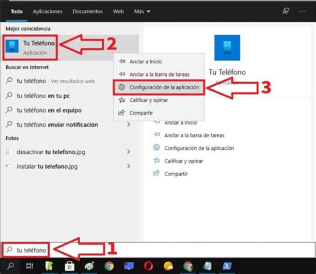The width and height of the screenshot is (316, 274).
Task: Click the taskbar search magnifier button
Action: (x=10, y=266)
